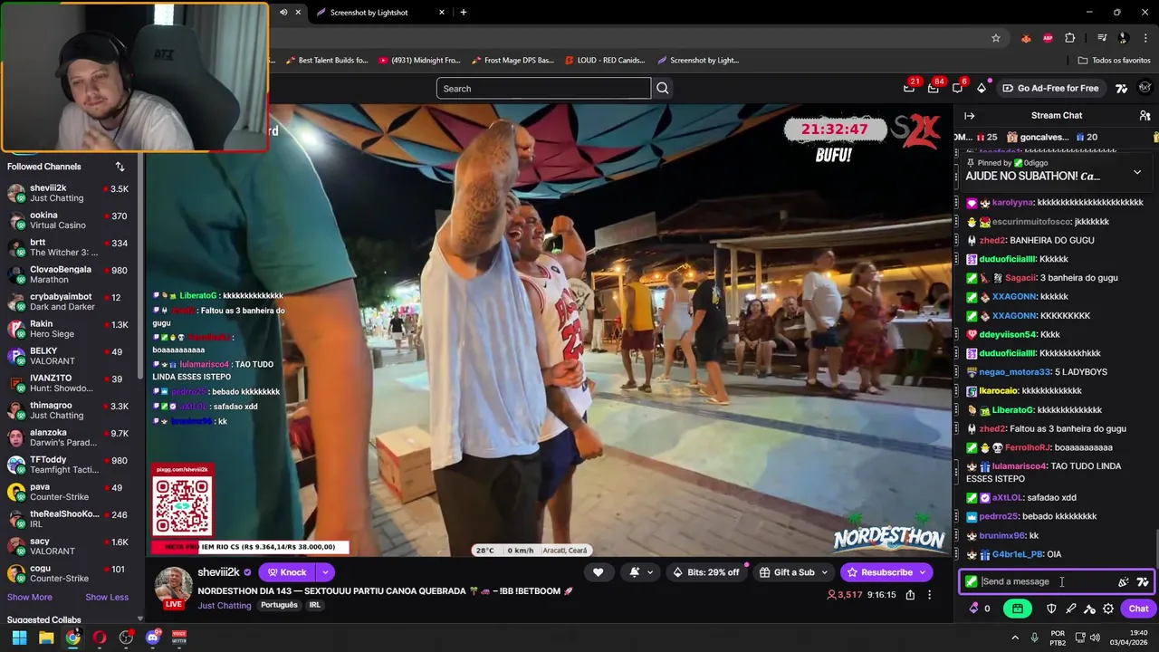The image size is (1159, 652).
Task: Click the IRL stream tag
Action: (314, 605)
